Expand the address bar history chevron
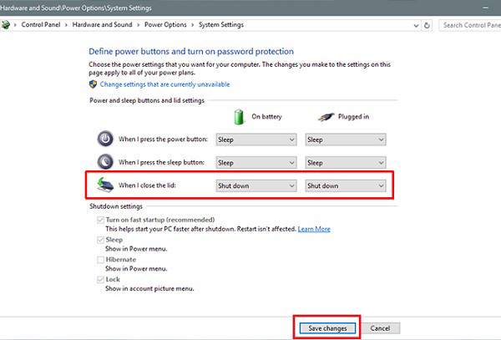 (416, 25)
